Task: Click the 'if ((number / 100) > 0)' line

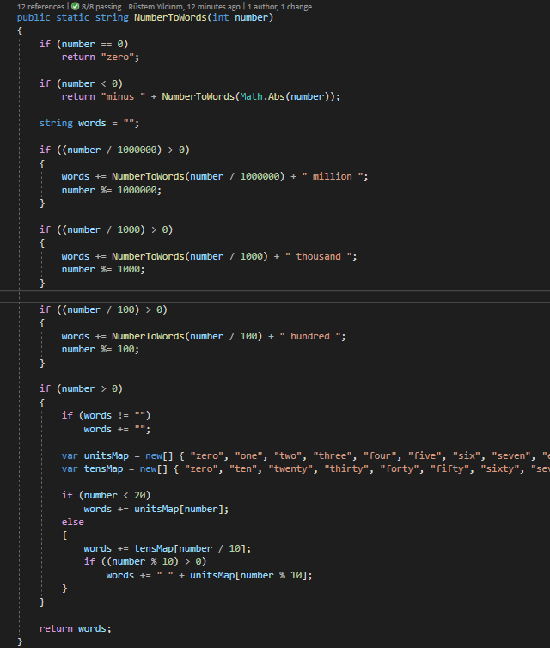Action: coord(103,309)
